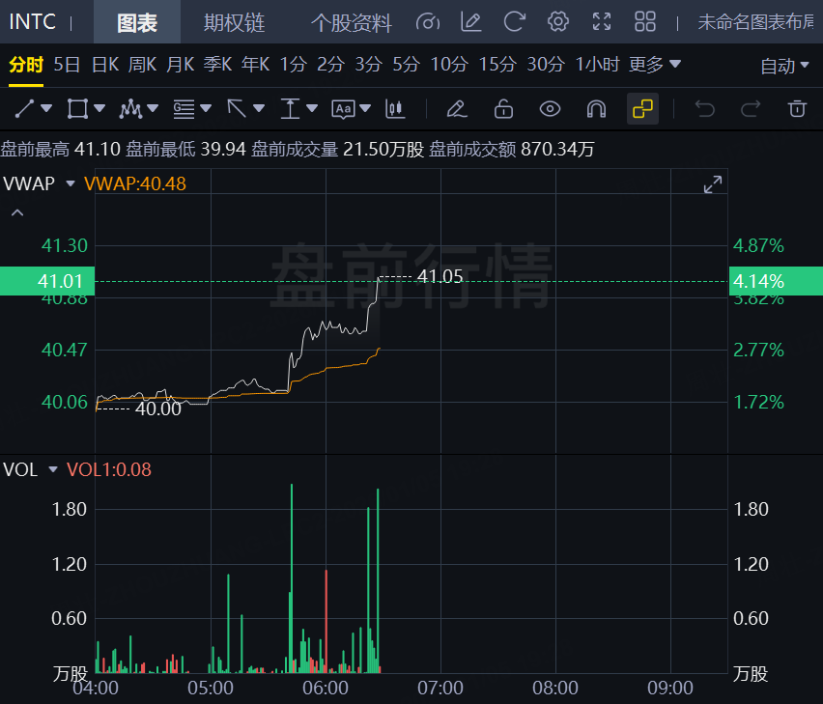Viewport: 823px width, 704px height.
Task: Open the 个股资料 tab
Action: click(352, 22)
